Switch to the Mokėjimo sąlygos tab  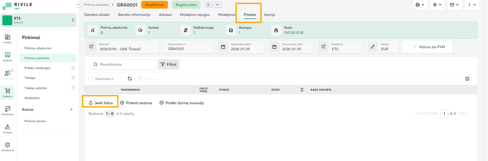pyautogui.click(x=195, y=15)
